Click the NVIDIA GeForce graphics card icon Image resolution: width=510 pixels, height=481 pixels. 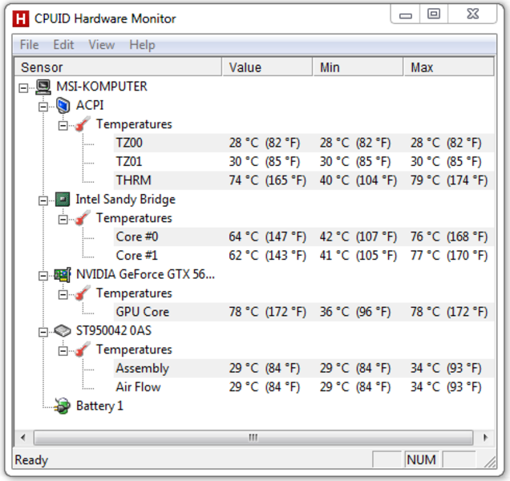click(63, 275)
